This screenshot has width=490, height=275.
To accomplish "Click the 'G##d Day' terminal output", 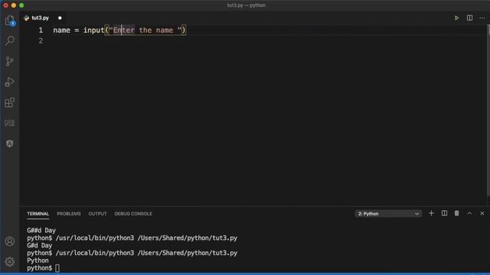I will (x=41, y=231).
